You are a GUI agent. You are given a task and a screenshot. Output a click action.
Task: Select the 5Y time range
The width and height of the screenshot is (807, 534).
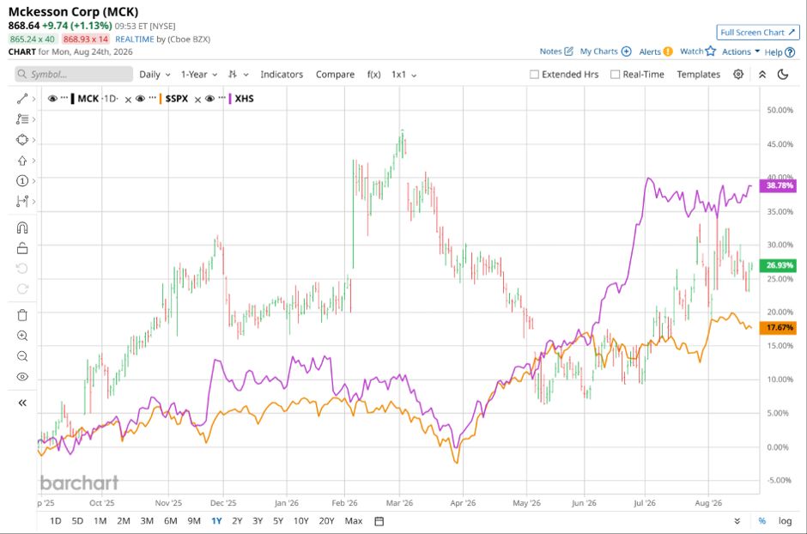pyautogui.click(x=278, y=521)
